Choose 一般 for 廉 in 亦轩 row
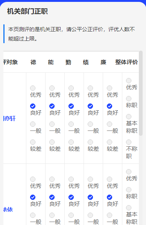This screenshot has height=225, width=146. [109, 124]
